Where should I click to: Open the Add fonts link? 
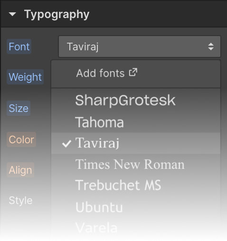[107, 73]
